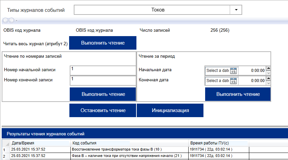
Task: Sort by the Код события column header
Action: point(130,143)
